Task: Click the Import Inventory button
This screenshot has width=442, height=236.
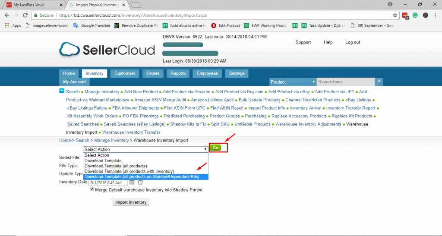Action: (131, 202)
